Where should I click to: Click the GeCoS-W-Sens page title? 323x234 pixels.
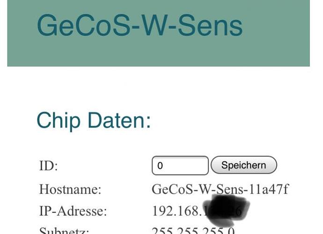(139, 25)
